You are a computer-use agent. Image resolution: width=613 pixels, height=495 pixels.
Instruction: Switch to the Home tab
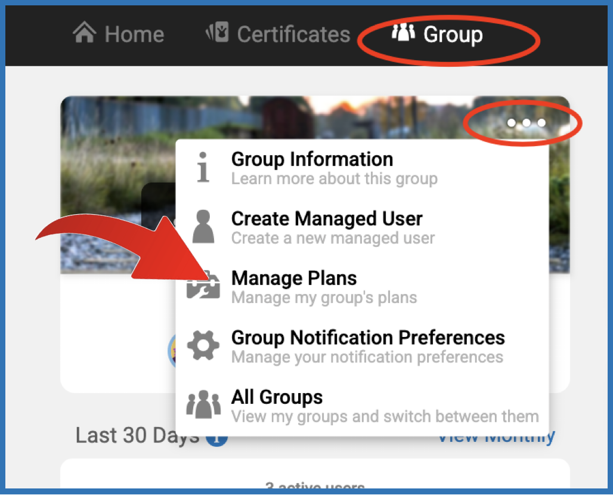tap(134, 35)
